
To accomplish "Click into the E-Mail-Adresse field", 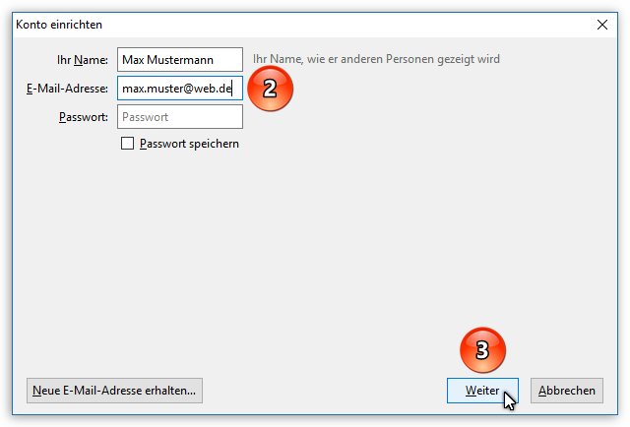I will click(x=179, y=89).
